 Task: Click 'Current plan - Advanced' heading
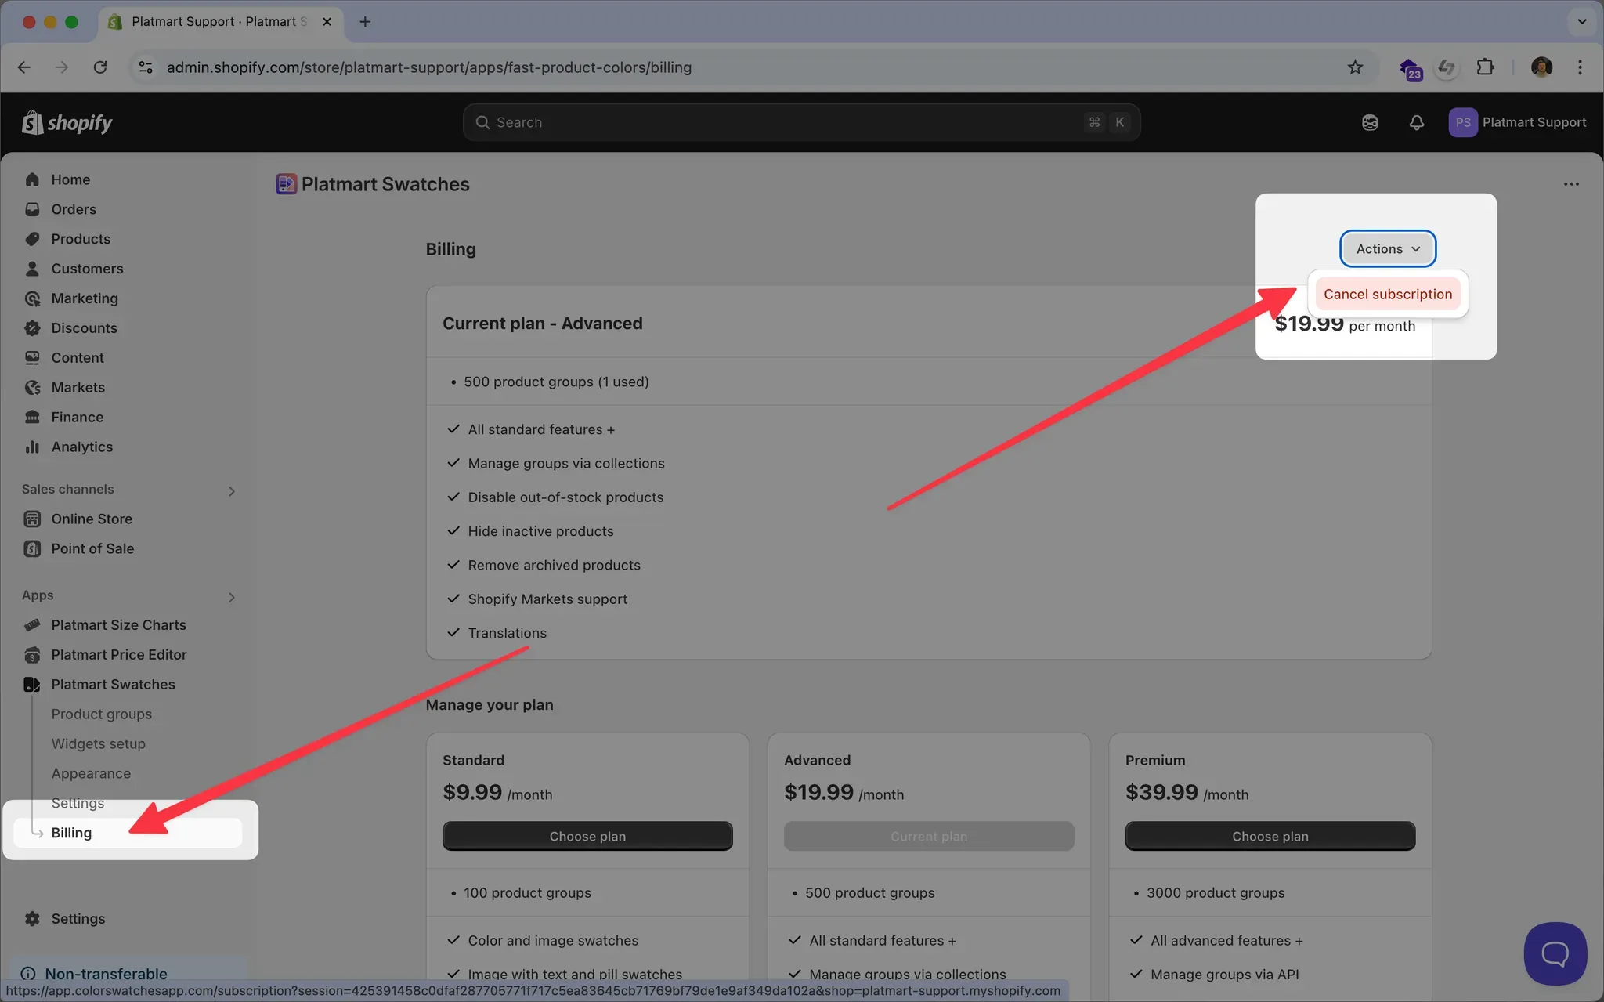point(542,324)
